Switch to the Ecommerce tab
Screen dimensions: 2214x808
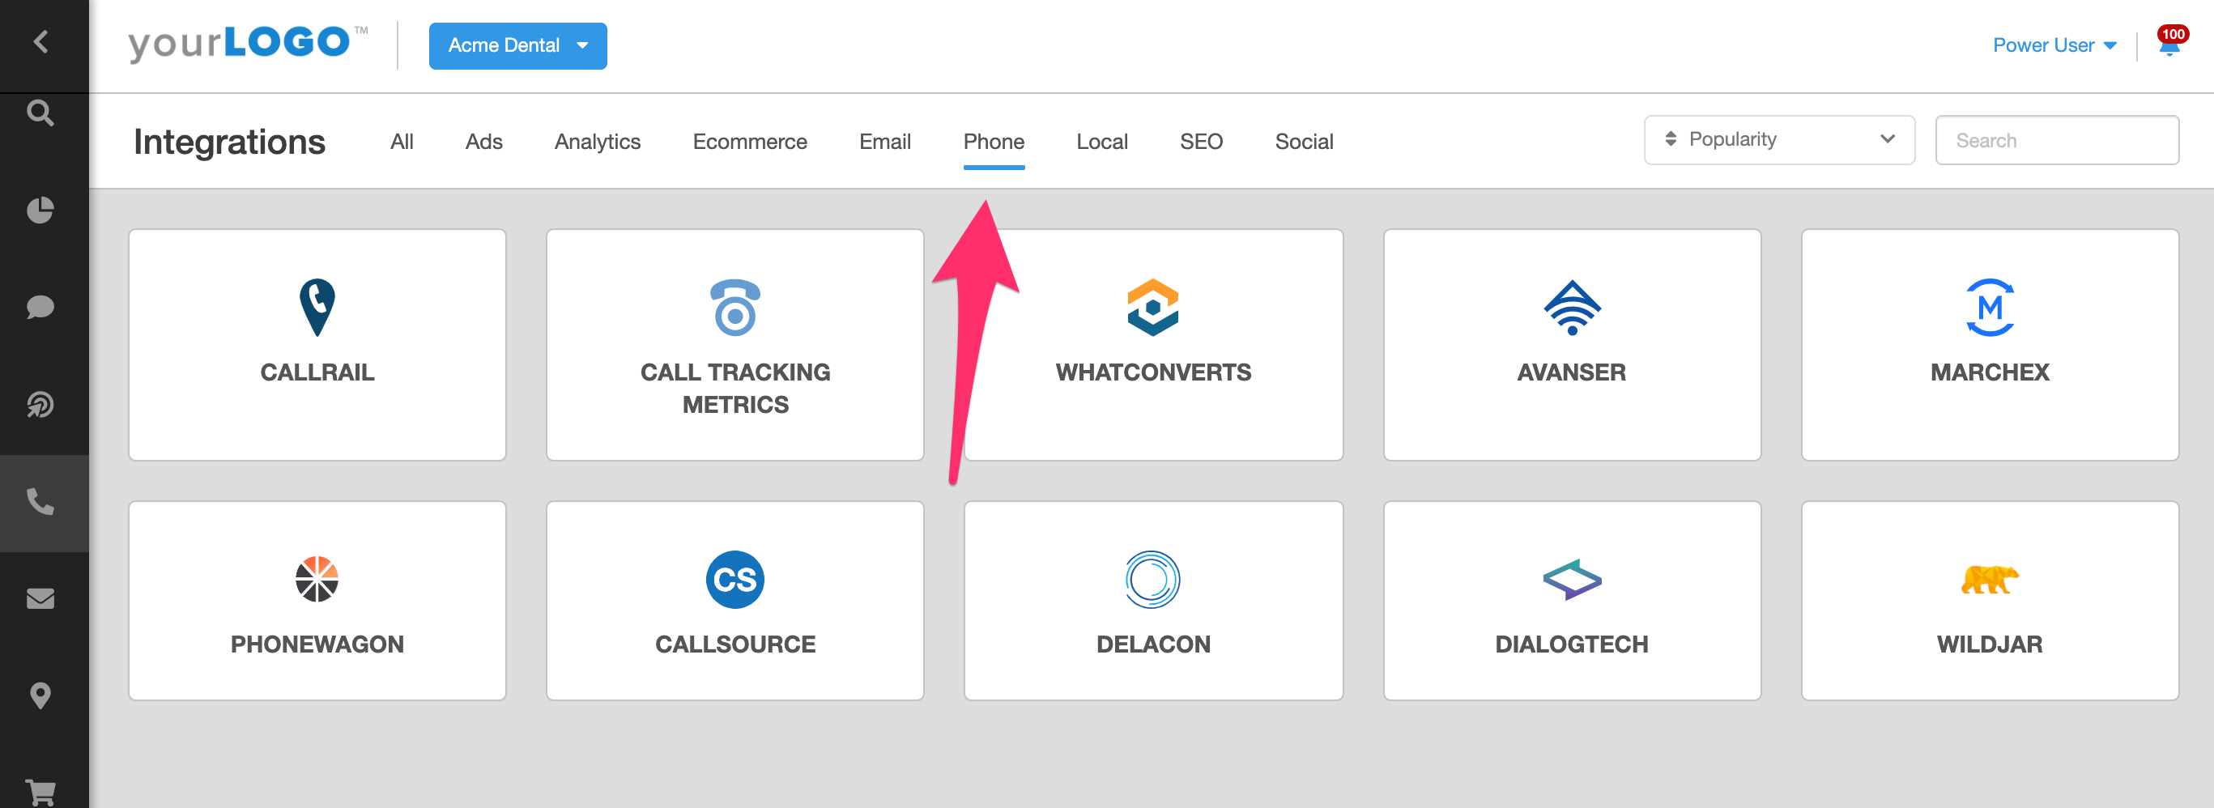coord(749,142)
